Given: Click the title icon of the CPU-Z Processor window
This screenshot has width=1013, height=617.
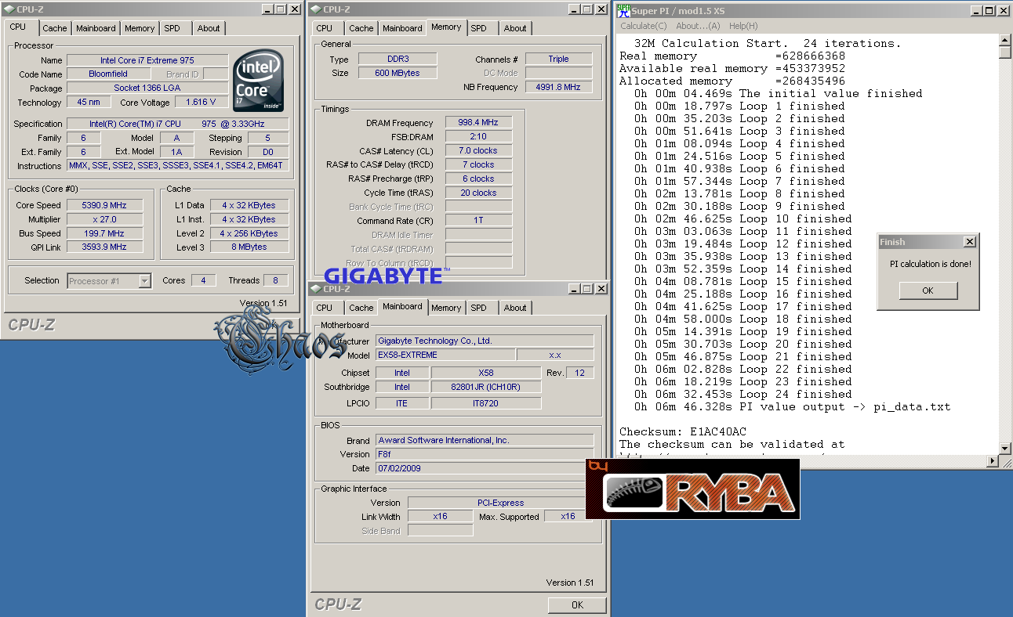Looking at the screenshot, I should point(9,9).
